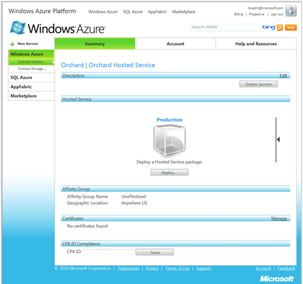The image size is (303, 284).
Task: Focus the Search MSDN input field
Action: pos(226,27)
